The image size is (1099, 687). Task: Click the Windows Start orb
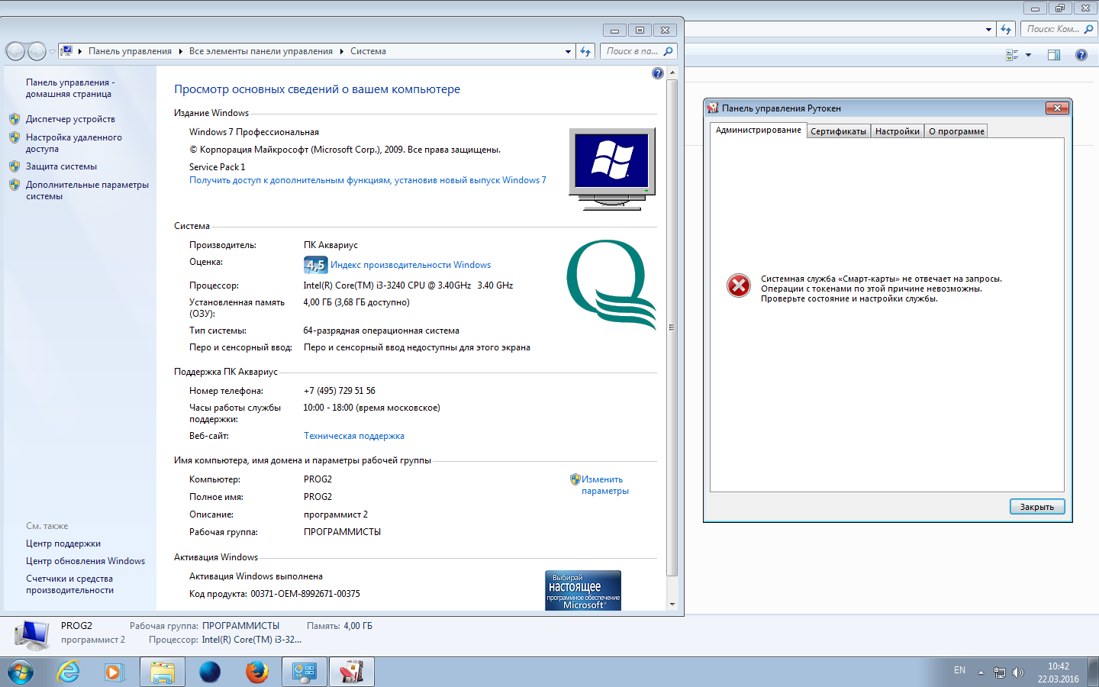point(21,672)
